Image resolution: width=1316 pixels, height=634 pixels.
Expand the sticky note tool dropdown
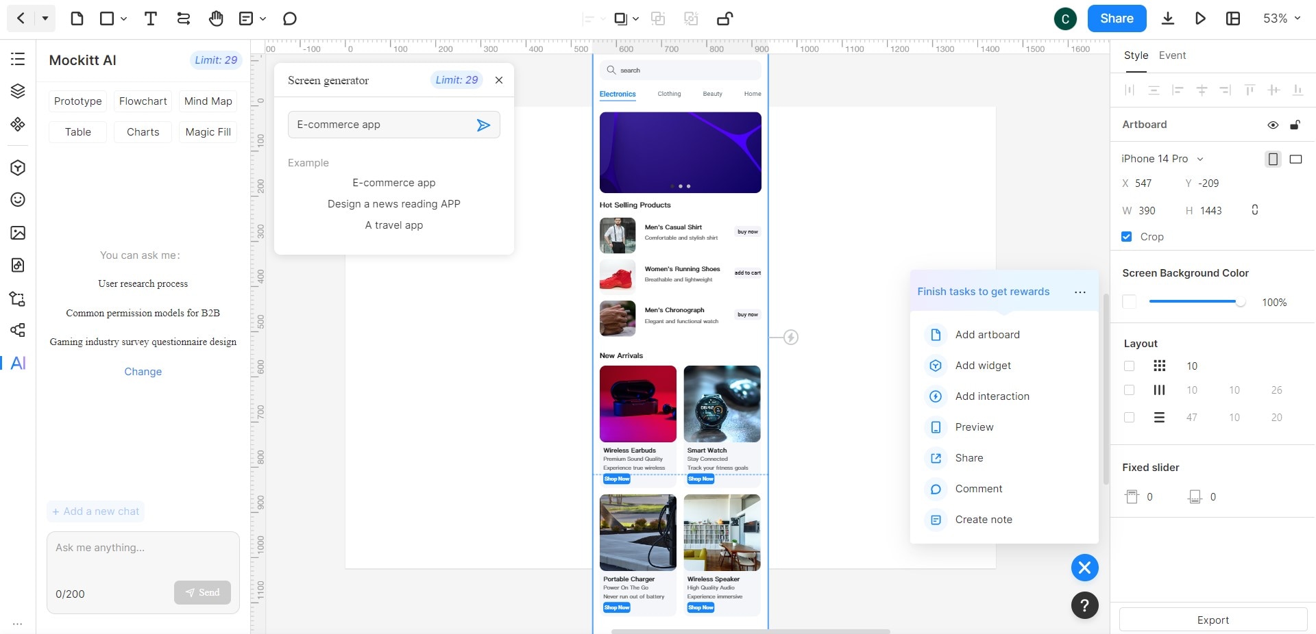pos(263,18)
